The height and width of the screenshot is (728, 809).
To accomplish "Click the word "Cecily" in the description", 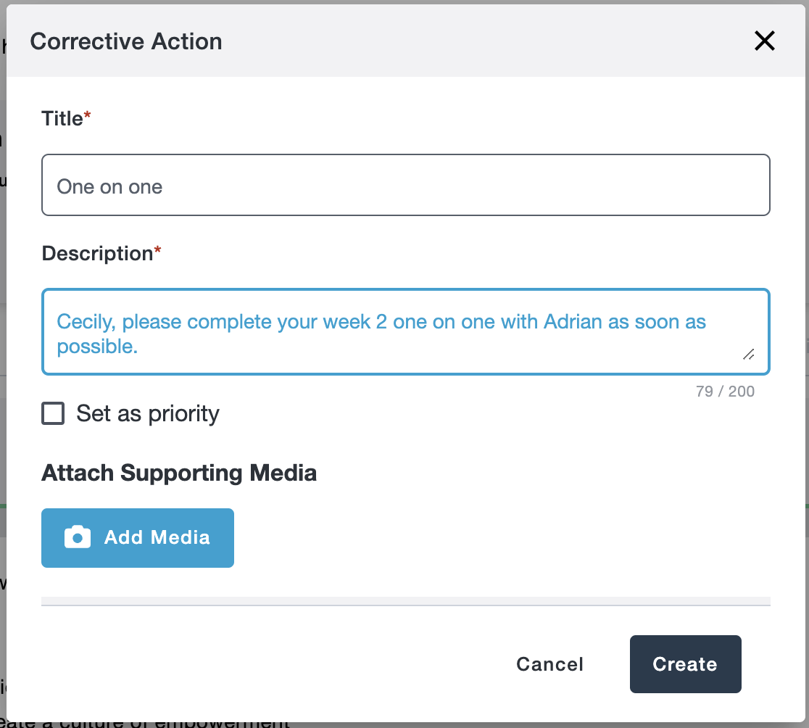I will (x=84, y=321).
